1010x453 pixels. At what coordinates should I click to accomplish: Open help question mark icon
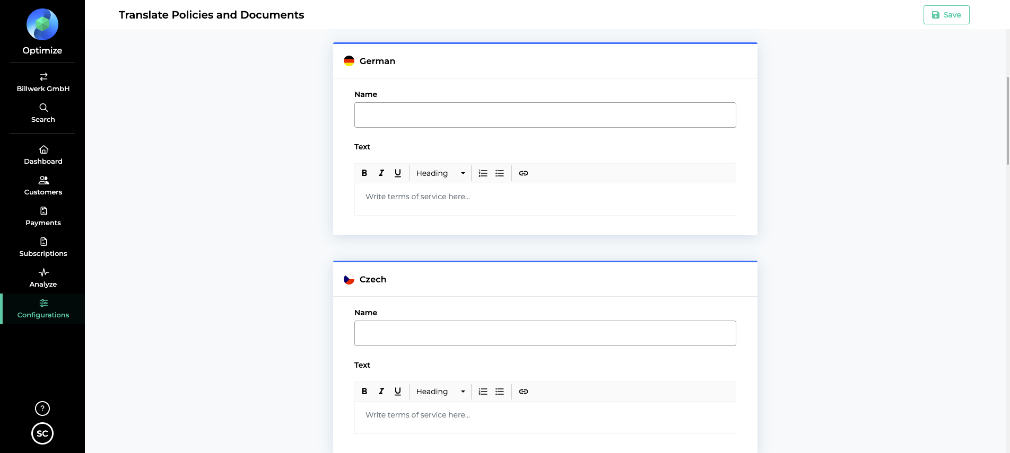pyautogui.click(x=42, y=408)
